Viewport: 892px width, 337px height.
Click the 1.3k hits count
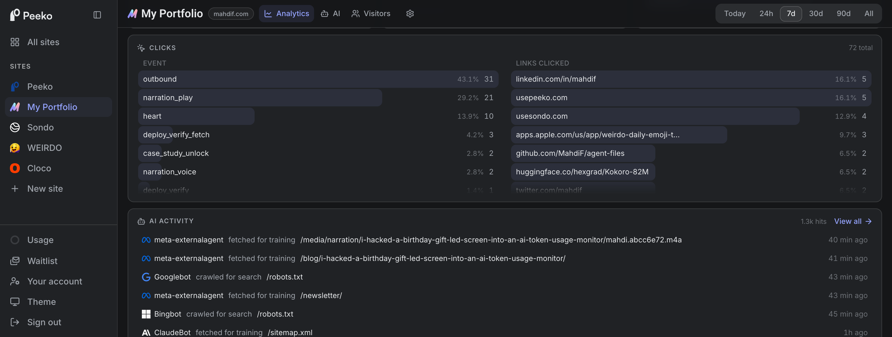coord(813,221)
